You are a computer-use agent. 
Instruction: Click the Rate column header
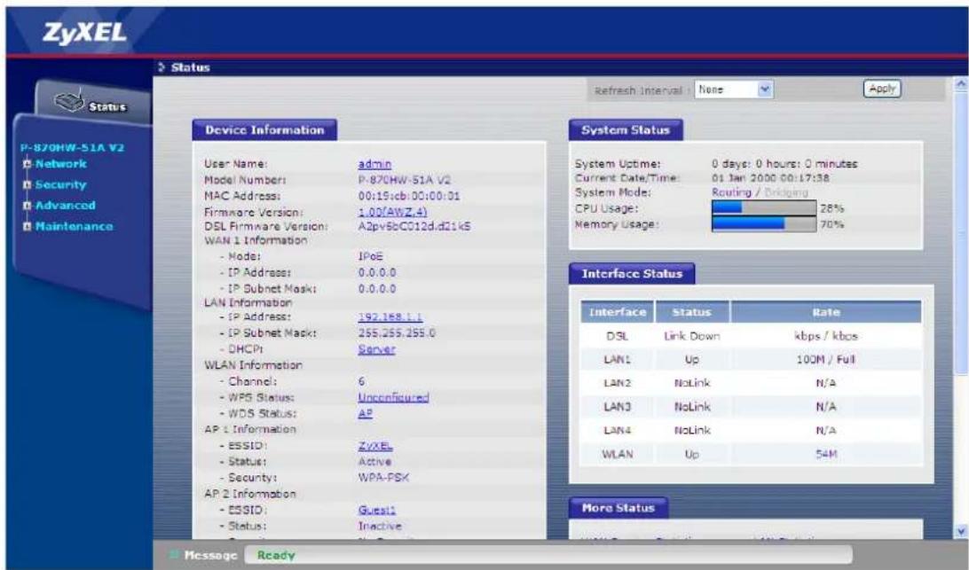coord(825,312)
